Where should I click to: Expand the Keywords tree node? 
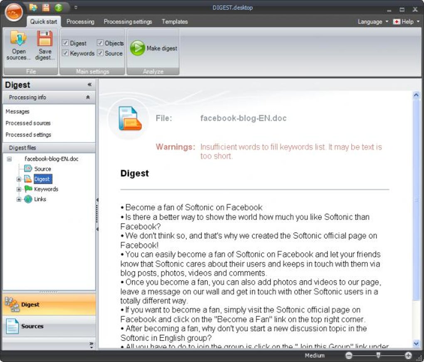pyautogui.click(x=18, y=189)
